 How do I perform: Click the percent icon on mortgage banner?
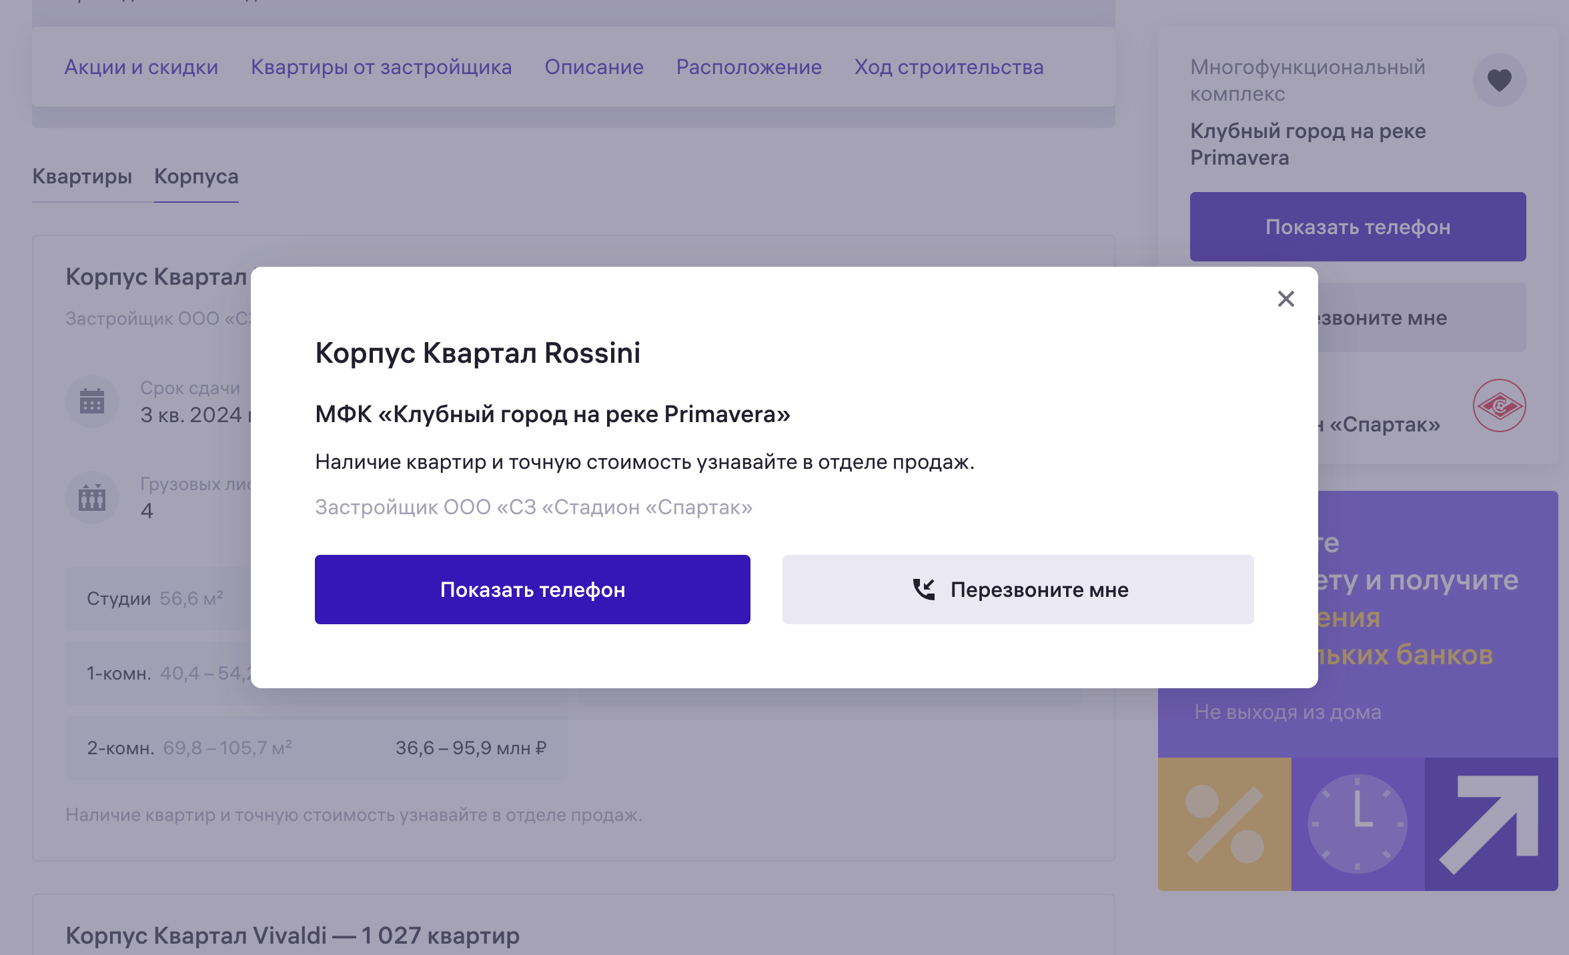[1225, 824]
